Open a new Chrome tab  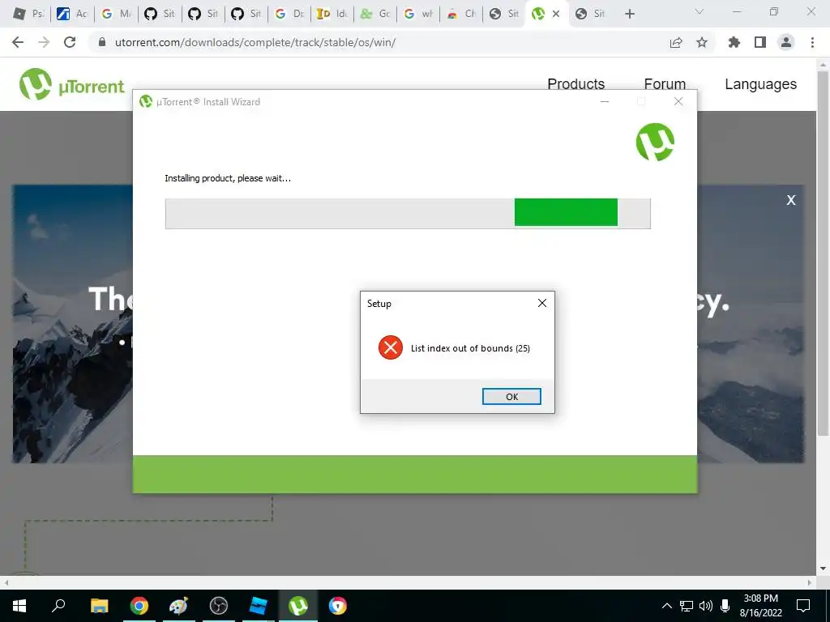(629, 14)
